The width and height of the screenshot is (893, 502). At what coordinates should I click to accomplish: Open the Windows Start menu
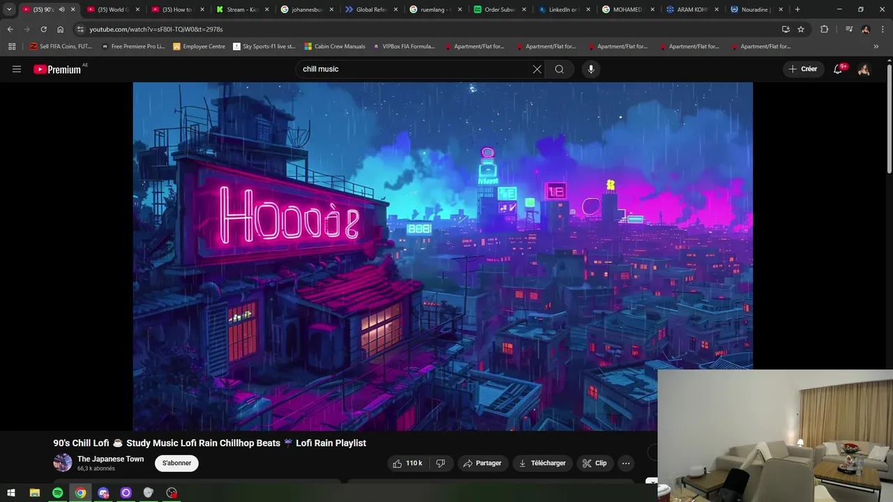pyautogui.click(x=11, y=493)
